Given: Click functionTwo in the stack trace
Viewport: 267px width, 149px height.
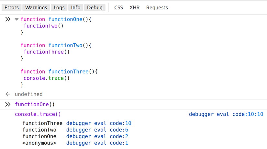Looking at the screenshot, I should pos(39,130).
